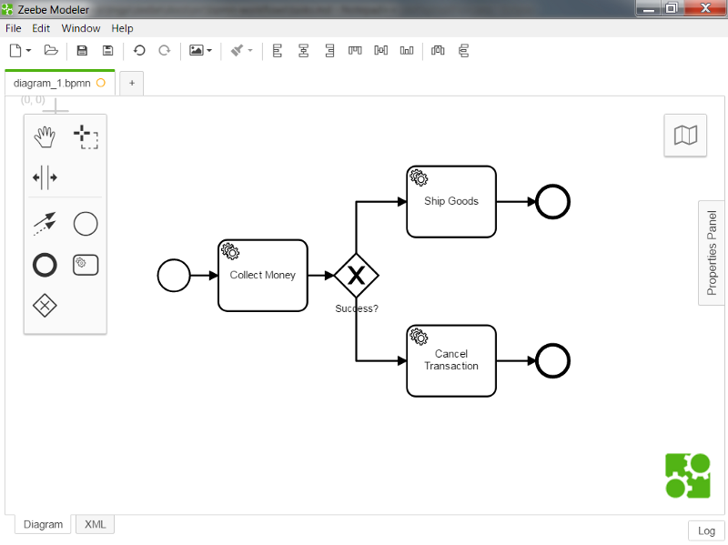Click the Open file folder icon
This screenshot has width=728, height=545.
pyautogui.click(x=51, y=50)
